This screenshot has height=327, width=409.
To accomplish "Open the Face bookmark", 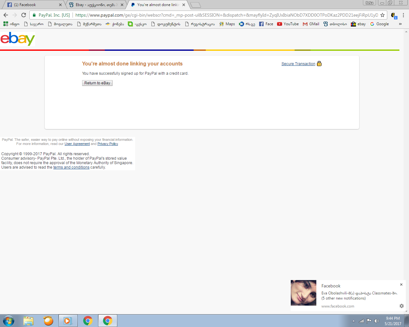I will tap(266, 24).
